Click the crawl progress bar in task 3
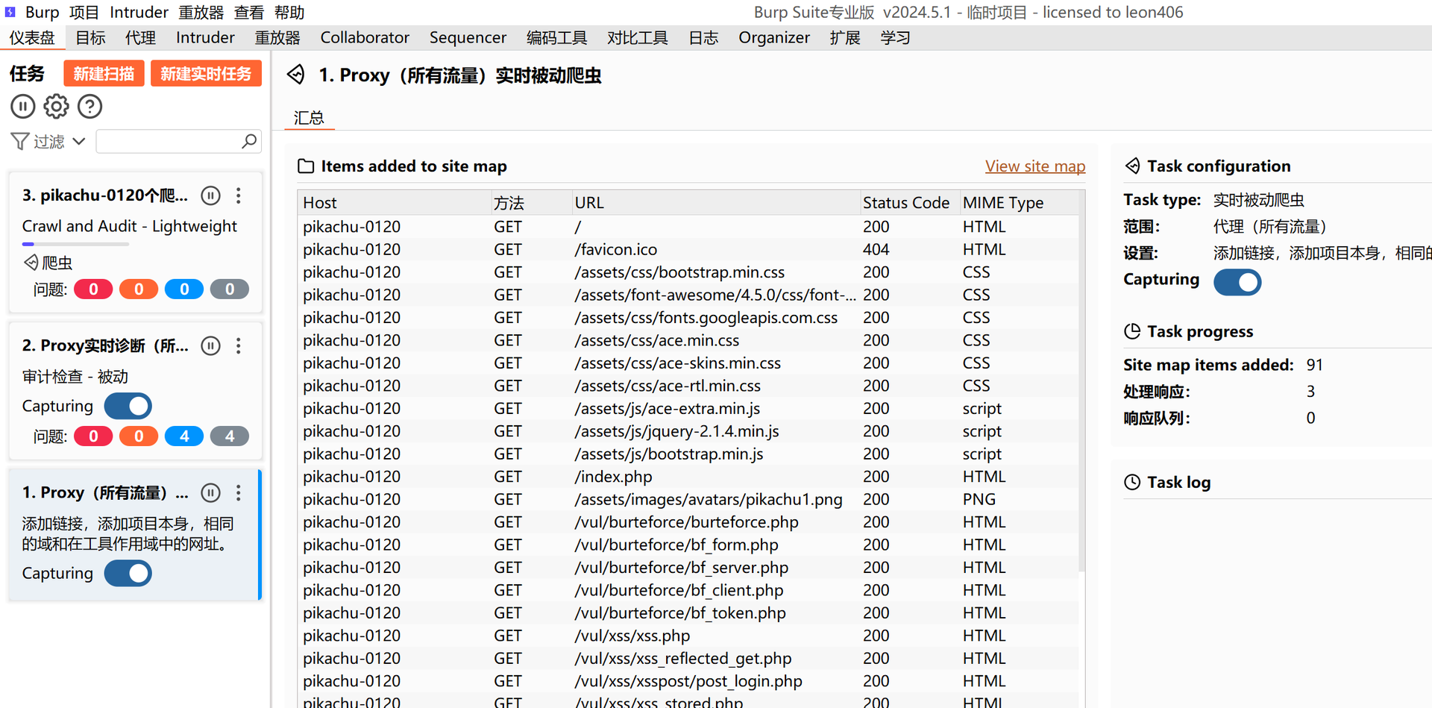Screen dimensions: 1432x708 coord(75,244)
